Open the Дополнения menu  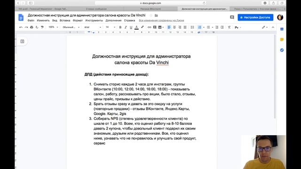(x=113, y=20)
